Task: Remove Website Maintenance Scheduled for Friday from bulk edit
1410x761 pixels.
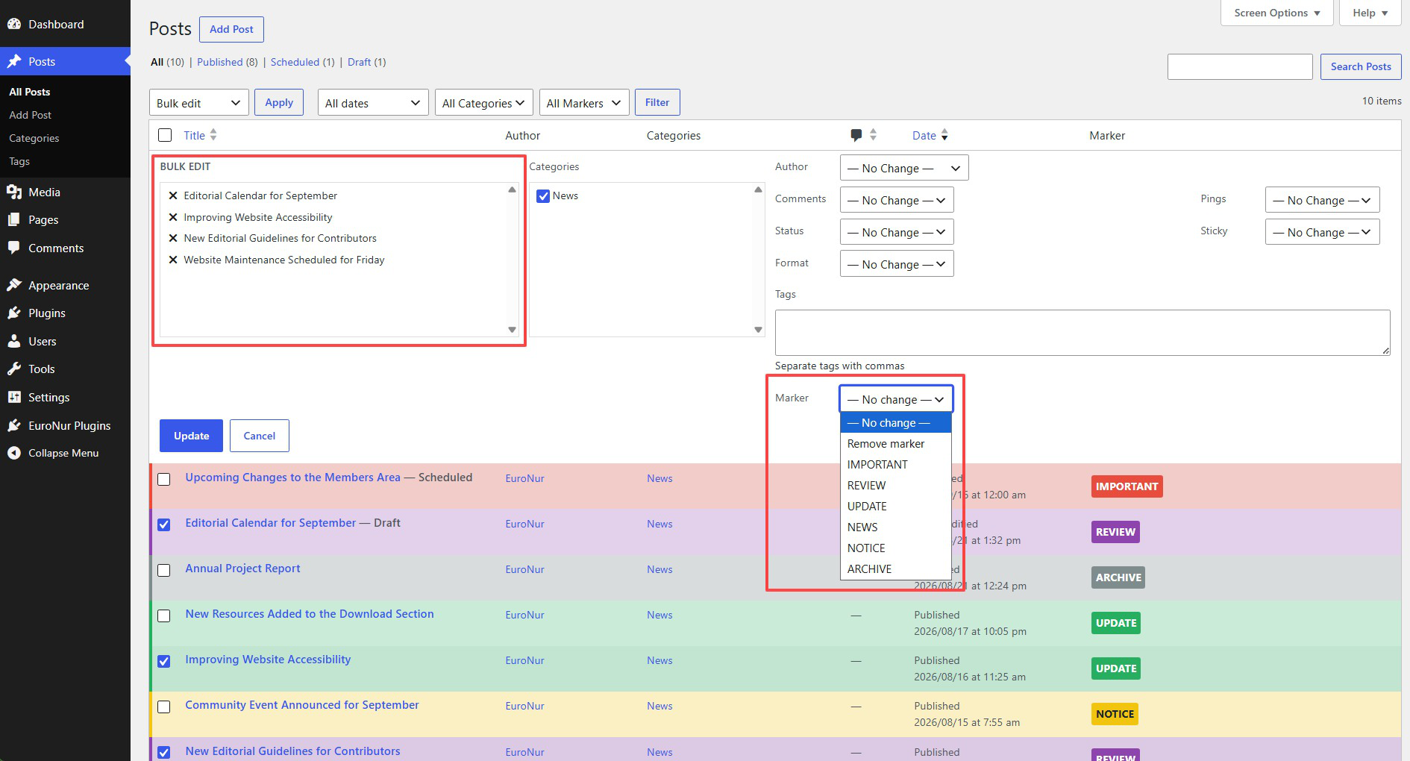Action: [x=173, y=260]
